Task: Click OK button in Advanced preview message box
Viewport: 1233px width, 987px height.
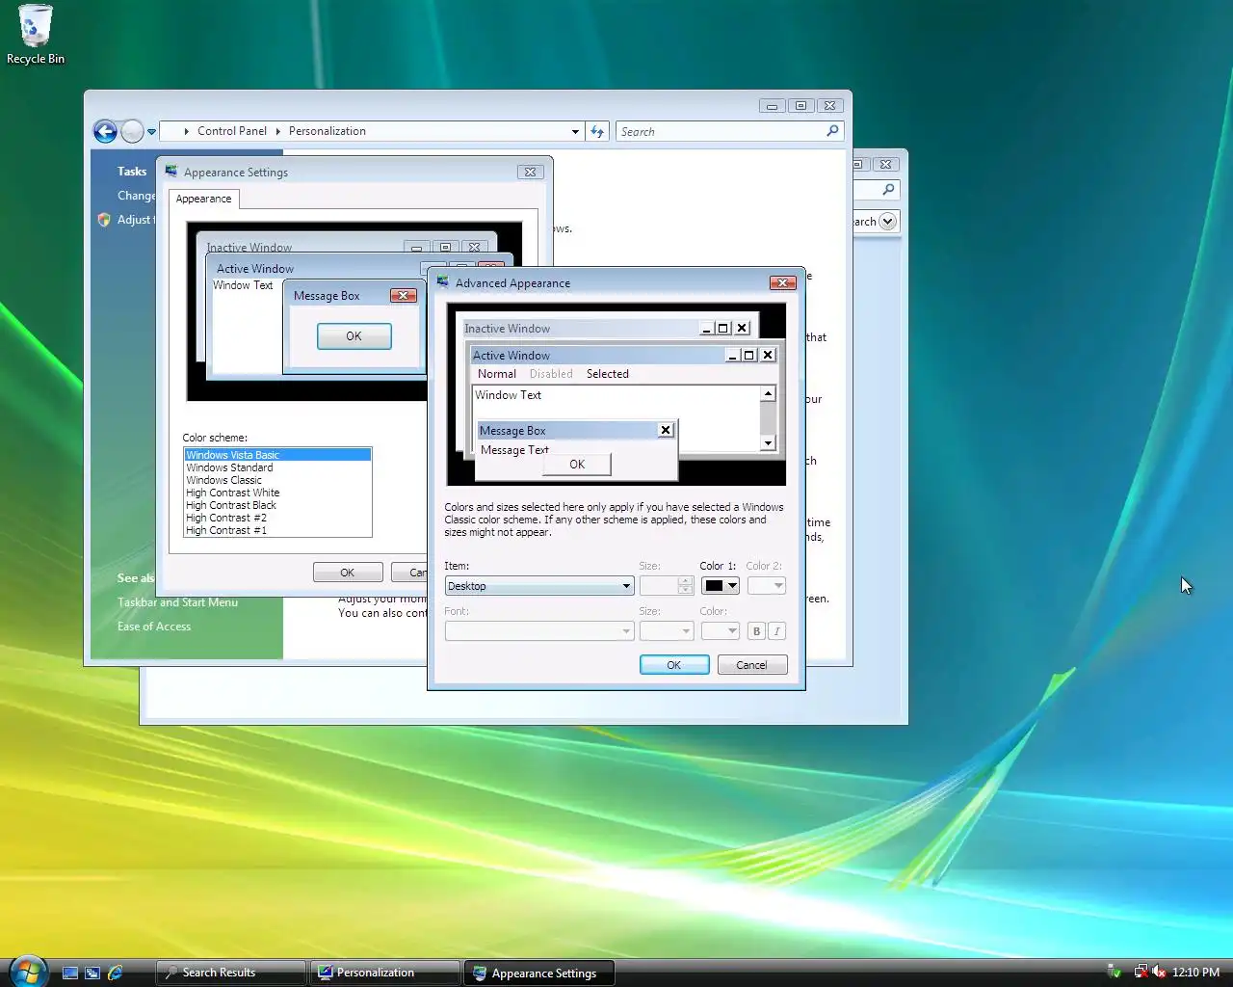Action: point(577,465)
